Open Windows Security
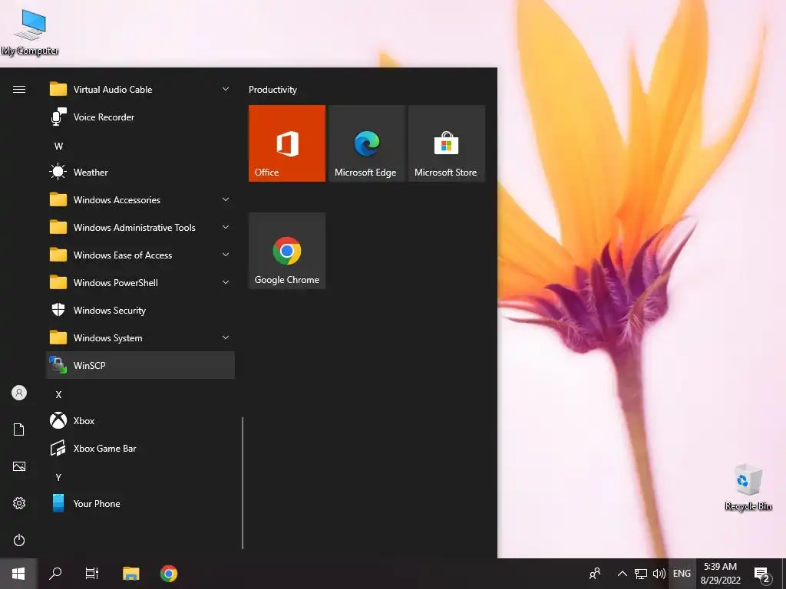786x589 pixels. tap(140, 311)
